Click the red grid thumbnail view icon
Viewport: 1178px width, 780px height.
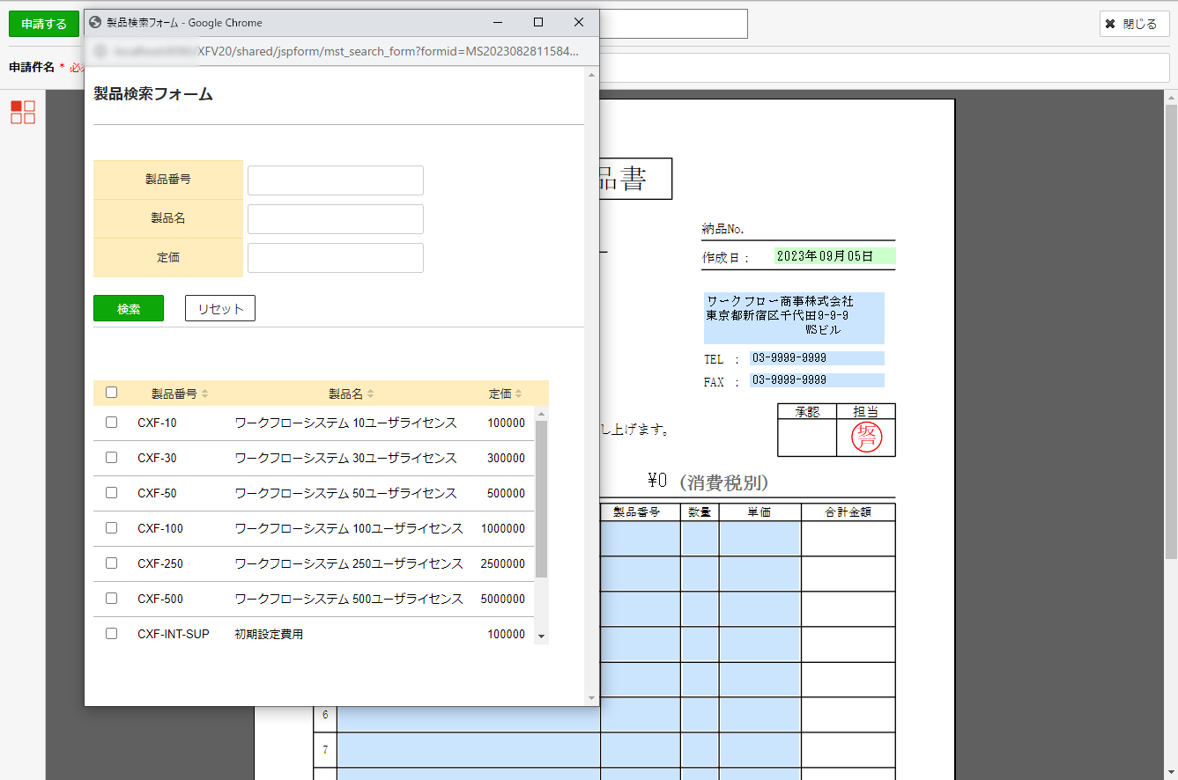[x=23, y=112]
